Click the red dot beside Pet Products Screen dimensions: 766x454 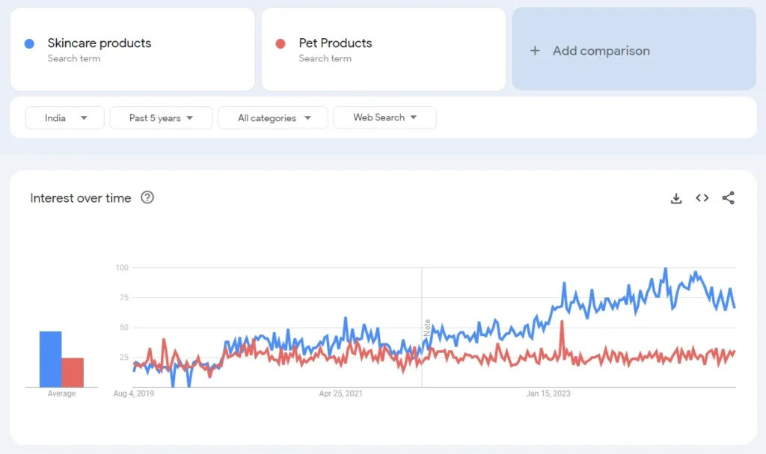pyautogui.click(x=281, y=43)
